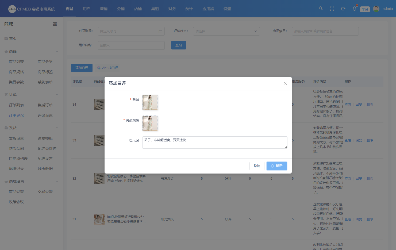This screenshot has width=396, height=250.
Task: Toggle fullscreen mode icon
Action: 332,9
